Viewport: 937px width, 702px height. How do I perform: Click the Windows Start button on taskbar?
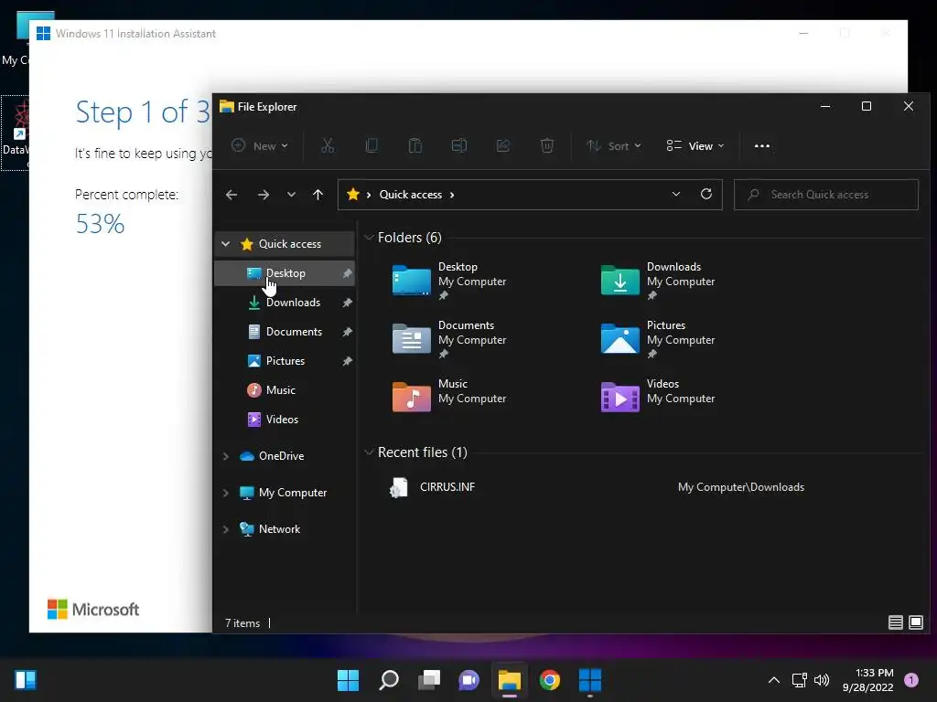(x=348, y=680)
